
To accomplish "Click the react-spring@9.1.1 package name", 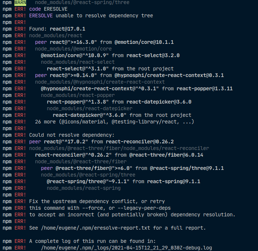I will click(174, 181).
